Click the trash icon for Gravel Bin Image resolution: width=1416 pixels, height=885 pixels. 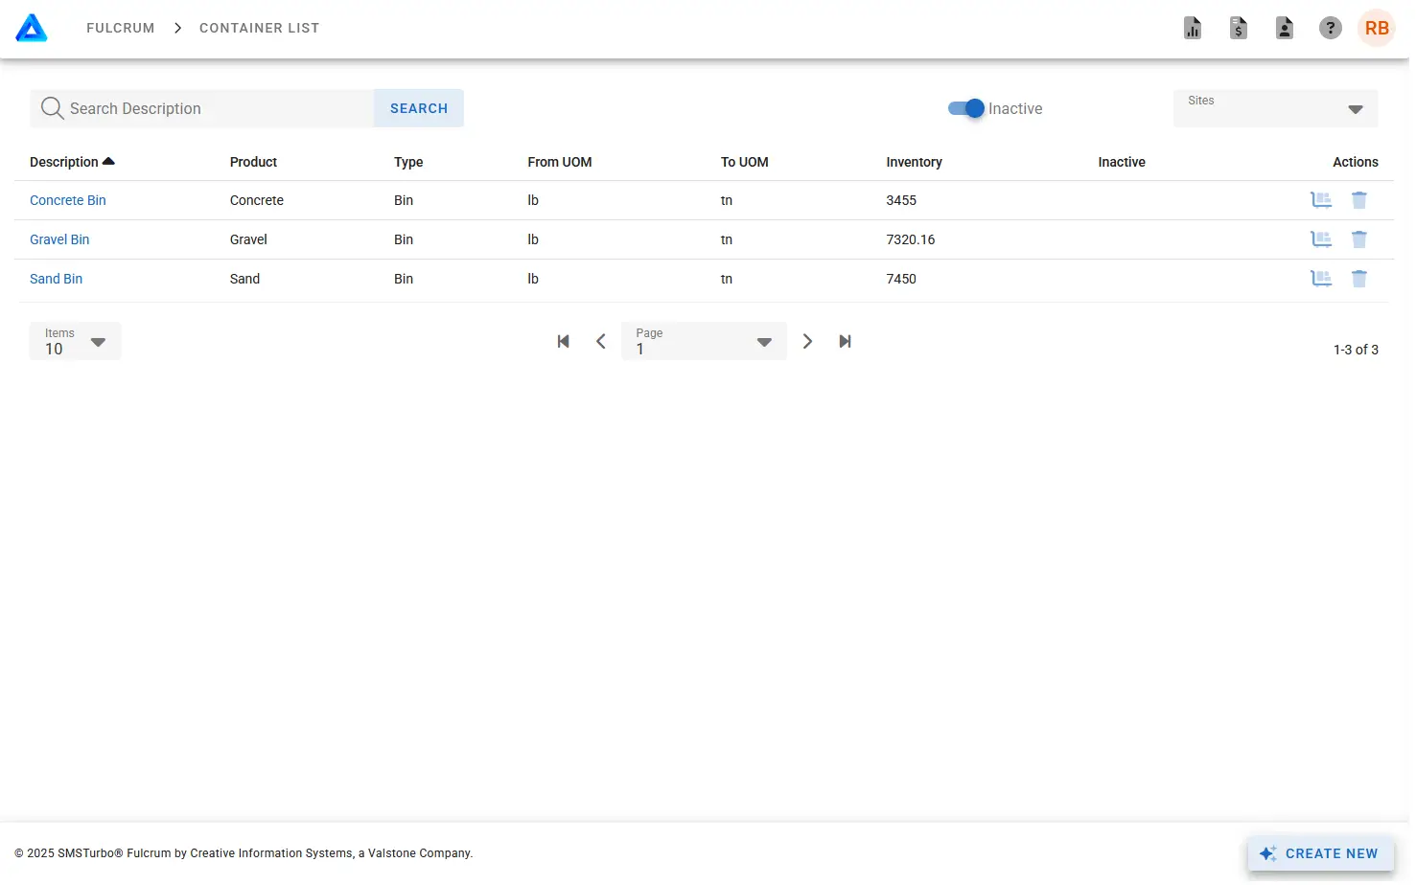(x=1358, y=238)
